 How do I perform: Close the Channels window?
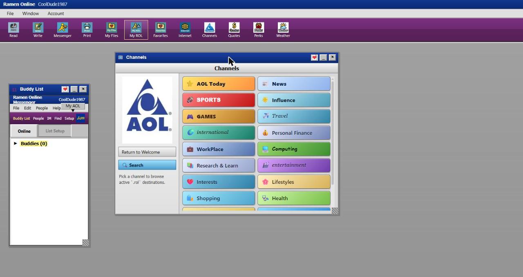click(x=332, y=58)
